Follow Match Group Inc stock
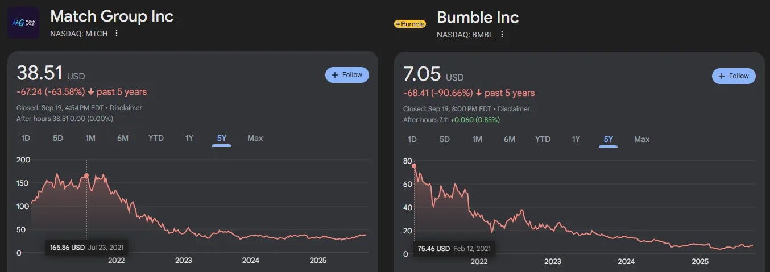The image size is (770, 272). 347,75
